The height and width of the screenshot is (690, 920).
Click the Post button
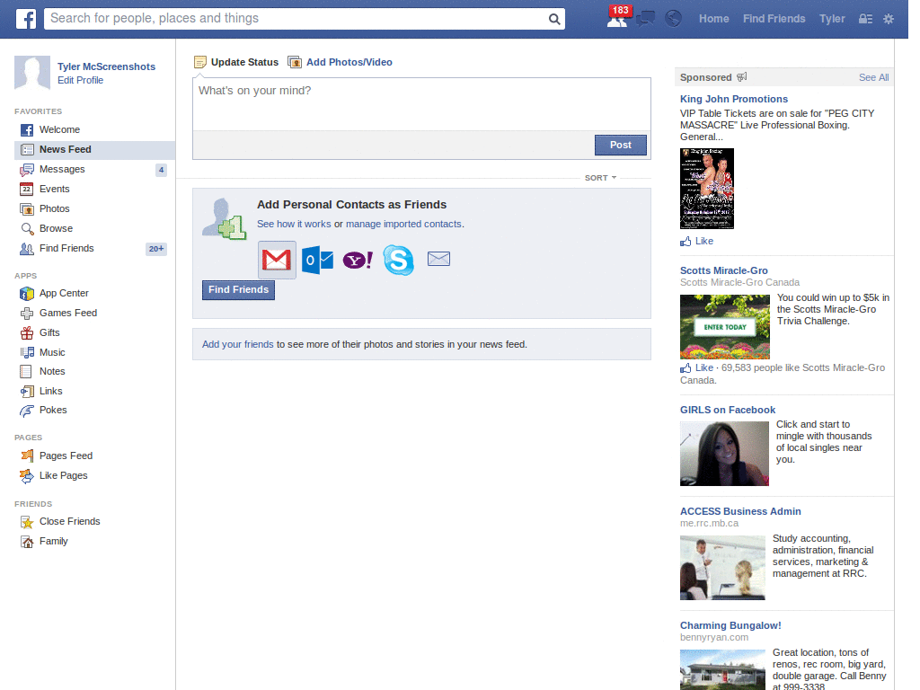point(620,145)
